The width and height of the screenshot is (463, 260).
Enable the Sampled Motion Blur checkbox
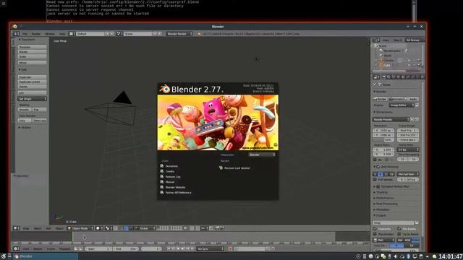pyautogui.click(x=378, y=186)
